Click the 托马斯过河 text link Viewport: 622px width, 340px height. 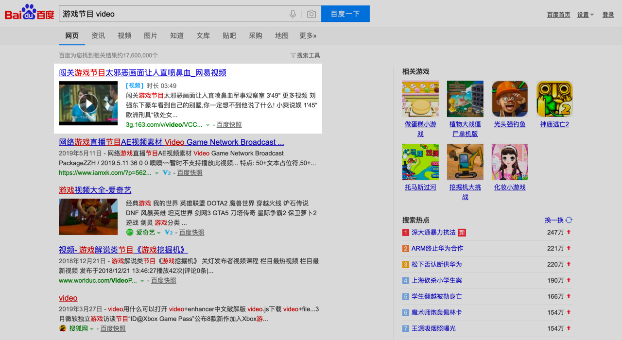pyautogui.click(x=420, y=187)
